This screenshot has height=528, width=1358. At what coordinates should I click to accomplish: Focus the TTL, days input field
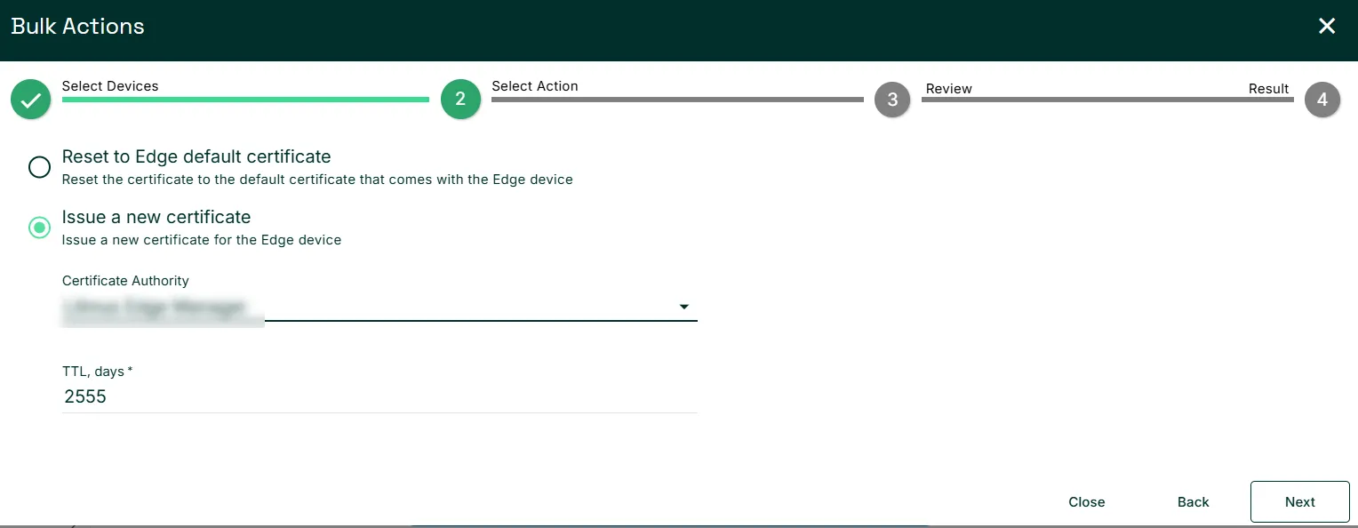click(379, 397)
